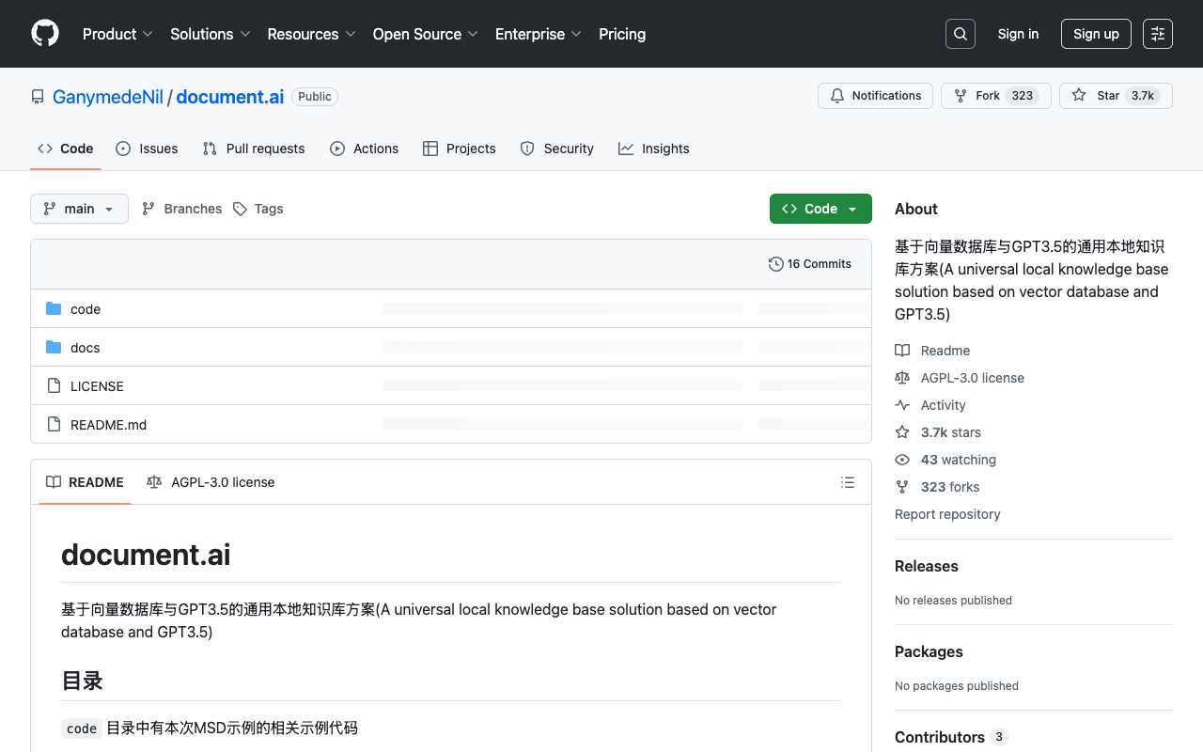Screen dimensions: 1203x752
Task: Open the GanymedeNil owner profile link
Action: click(108, 97)
